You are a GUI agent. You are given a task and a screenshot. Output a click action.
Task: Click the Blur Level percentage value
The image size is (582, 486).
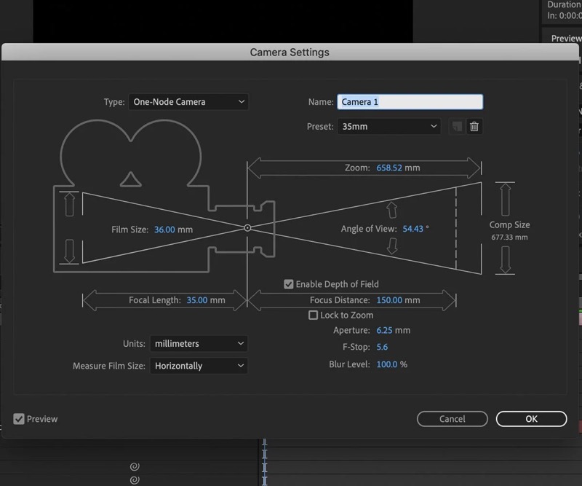[x=386, y=364]
